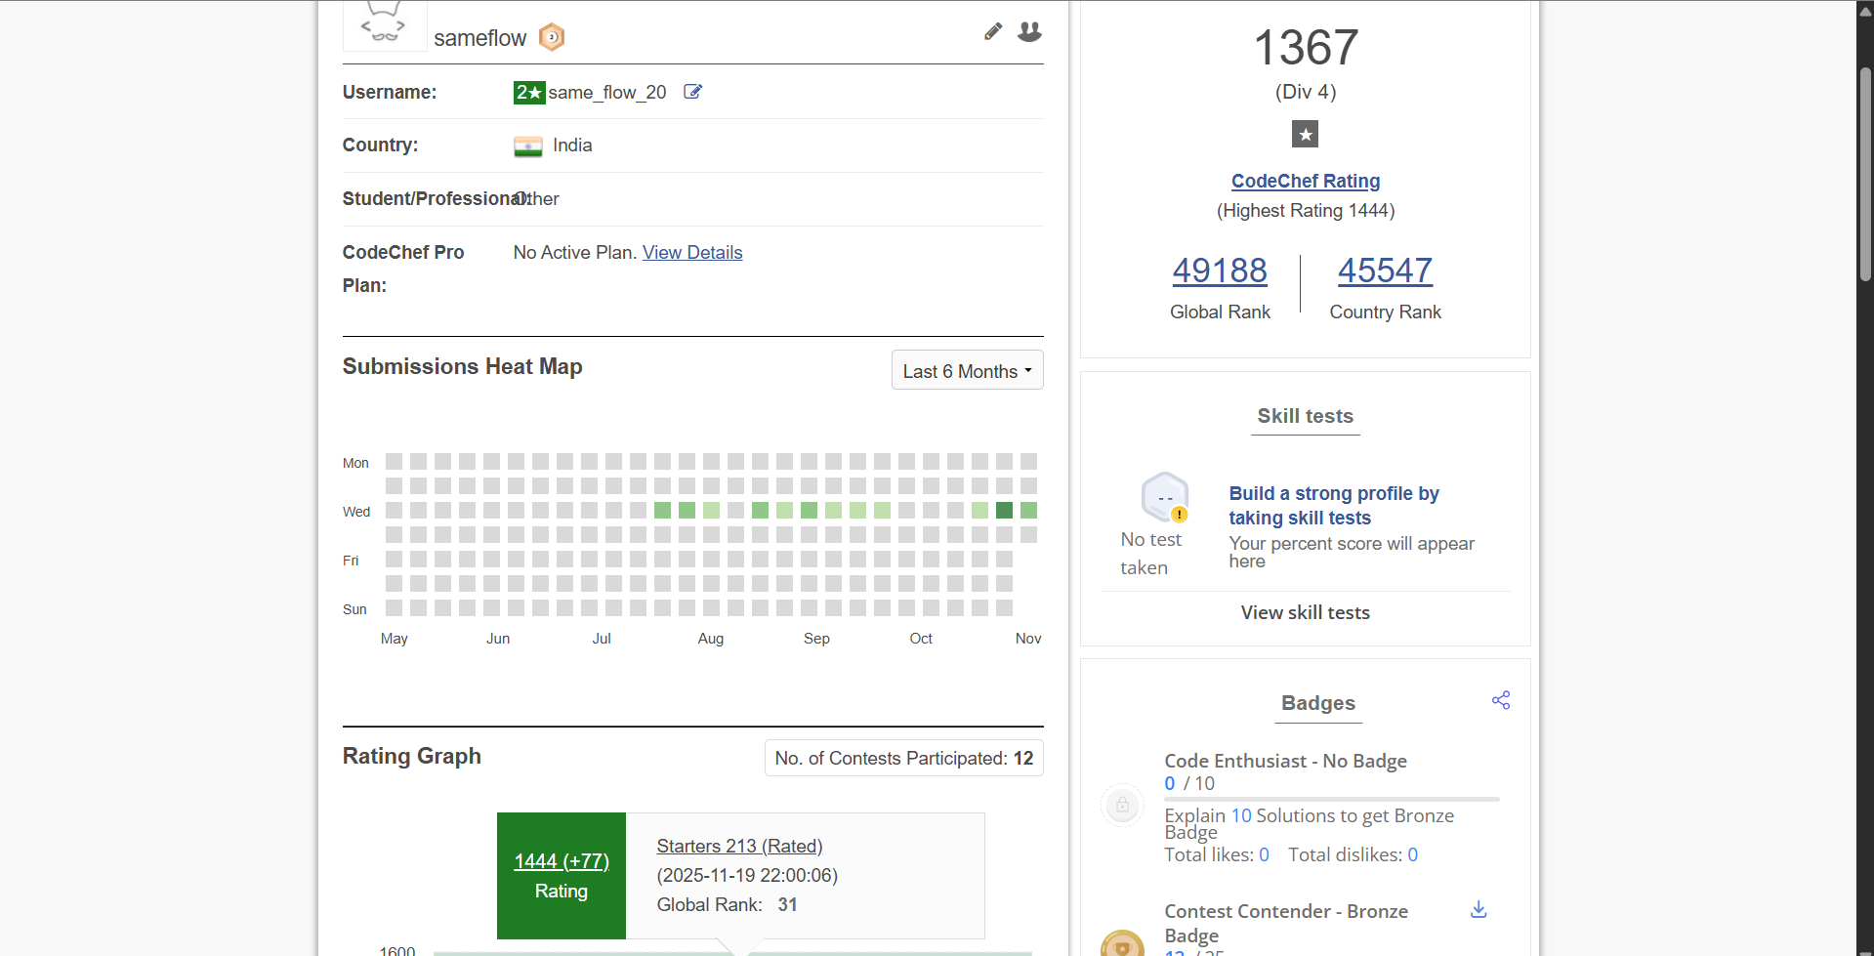Select the Skill tests heading tab

pyautogui.click(x=1306, y=416)
